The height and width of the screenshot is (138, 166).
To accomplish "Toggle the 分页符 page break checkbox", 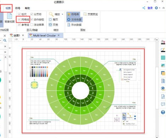I will [x=32, y=14].
